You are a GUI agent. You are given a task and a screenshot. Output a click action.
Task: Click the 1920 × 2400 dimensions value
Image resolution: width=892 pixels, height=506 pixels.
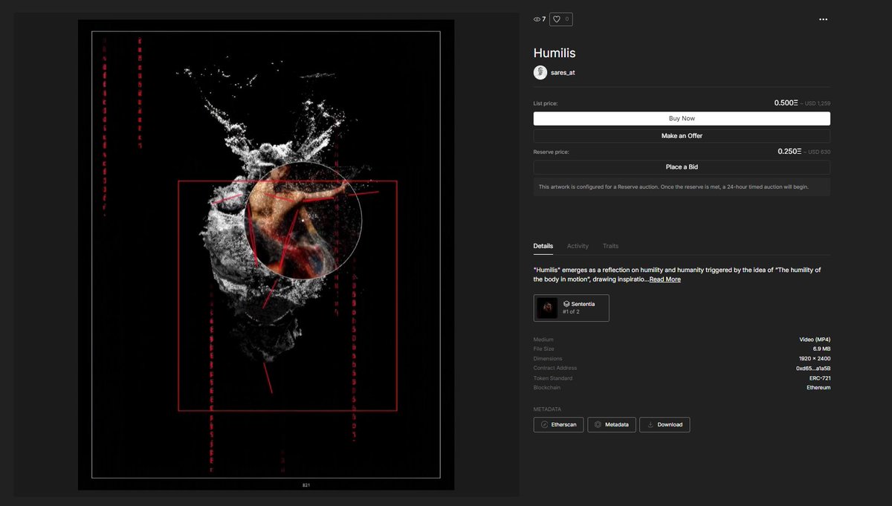(x=813, y=359)
